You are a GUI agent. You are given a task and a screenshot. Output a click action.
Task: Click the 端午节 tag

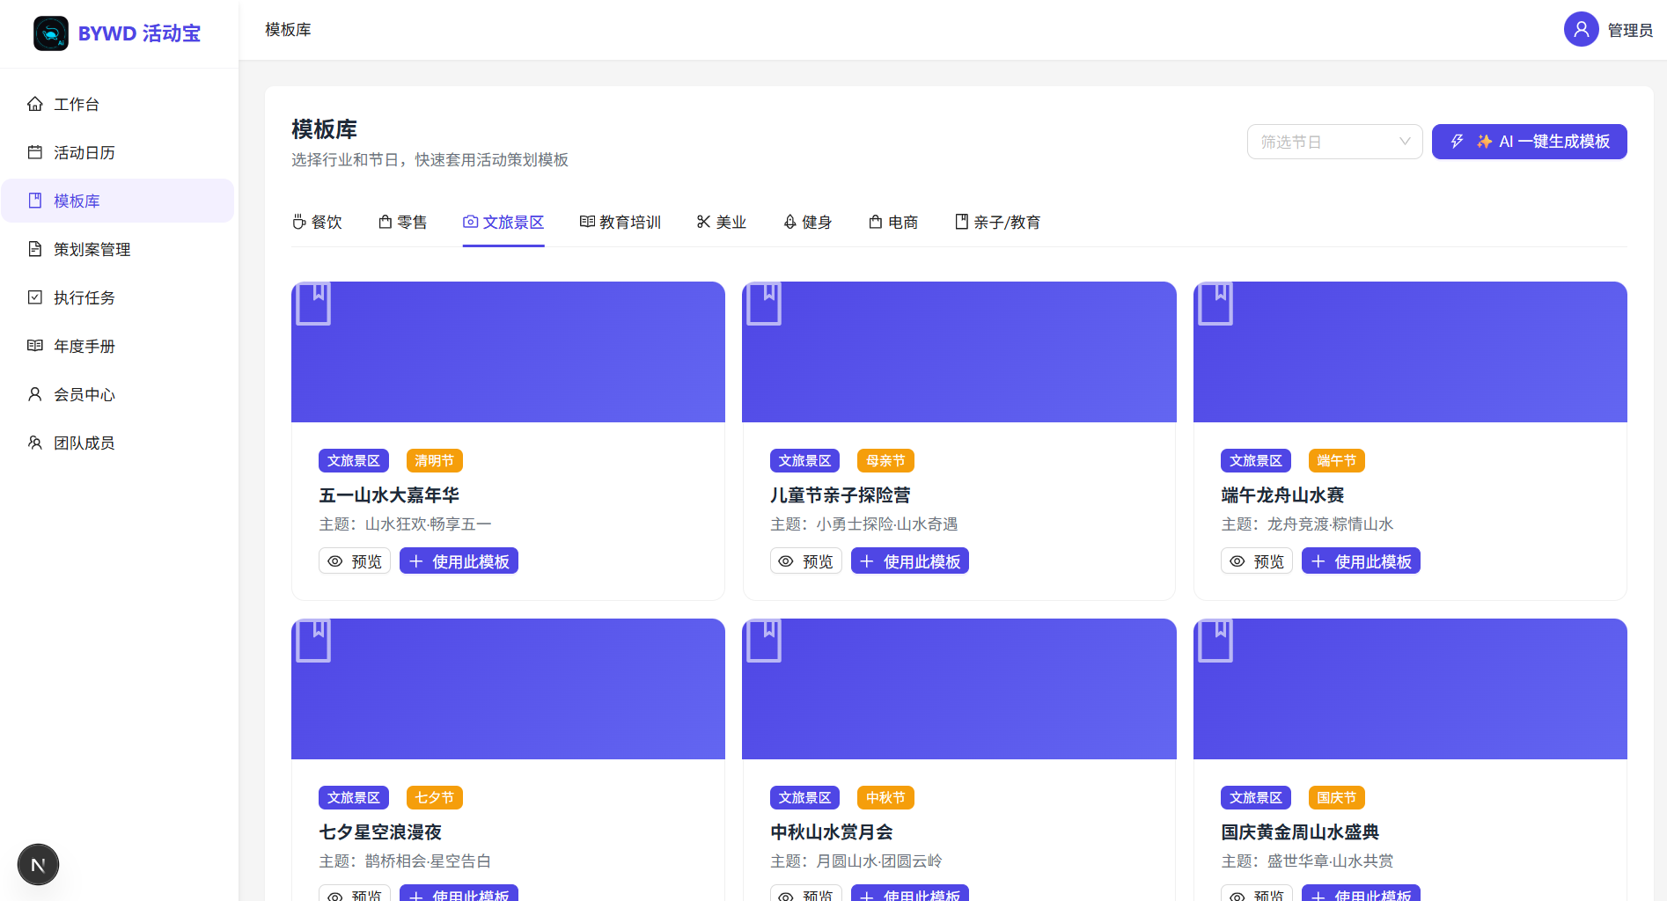(x=1336, y=460)
